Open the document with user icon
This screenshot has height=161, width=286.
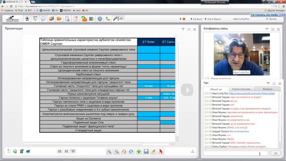coord(67,19)
